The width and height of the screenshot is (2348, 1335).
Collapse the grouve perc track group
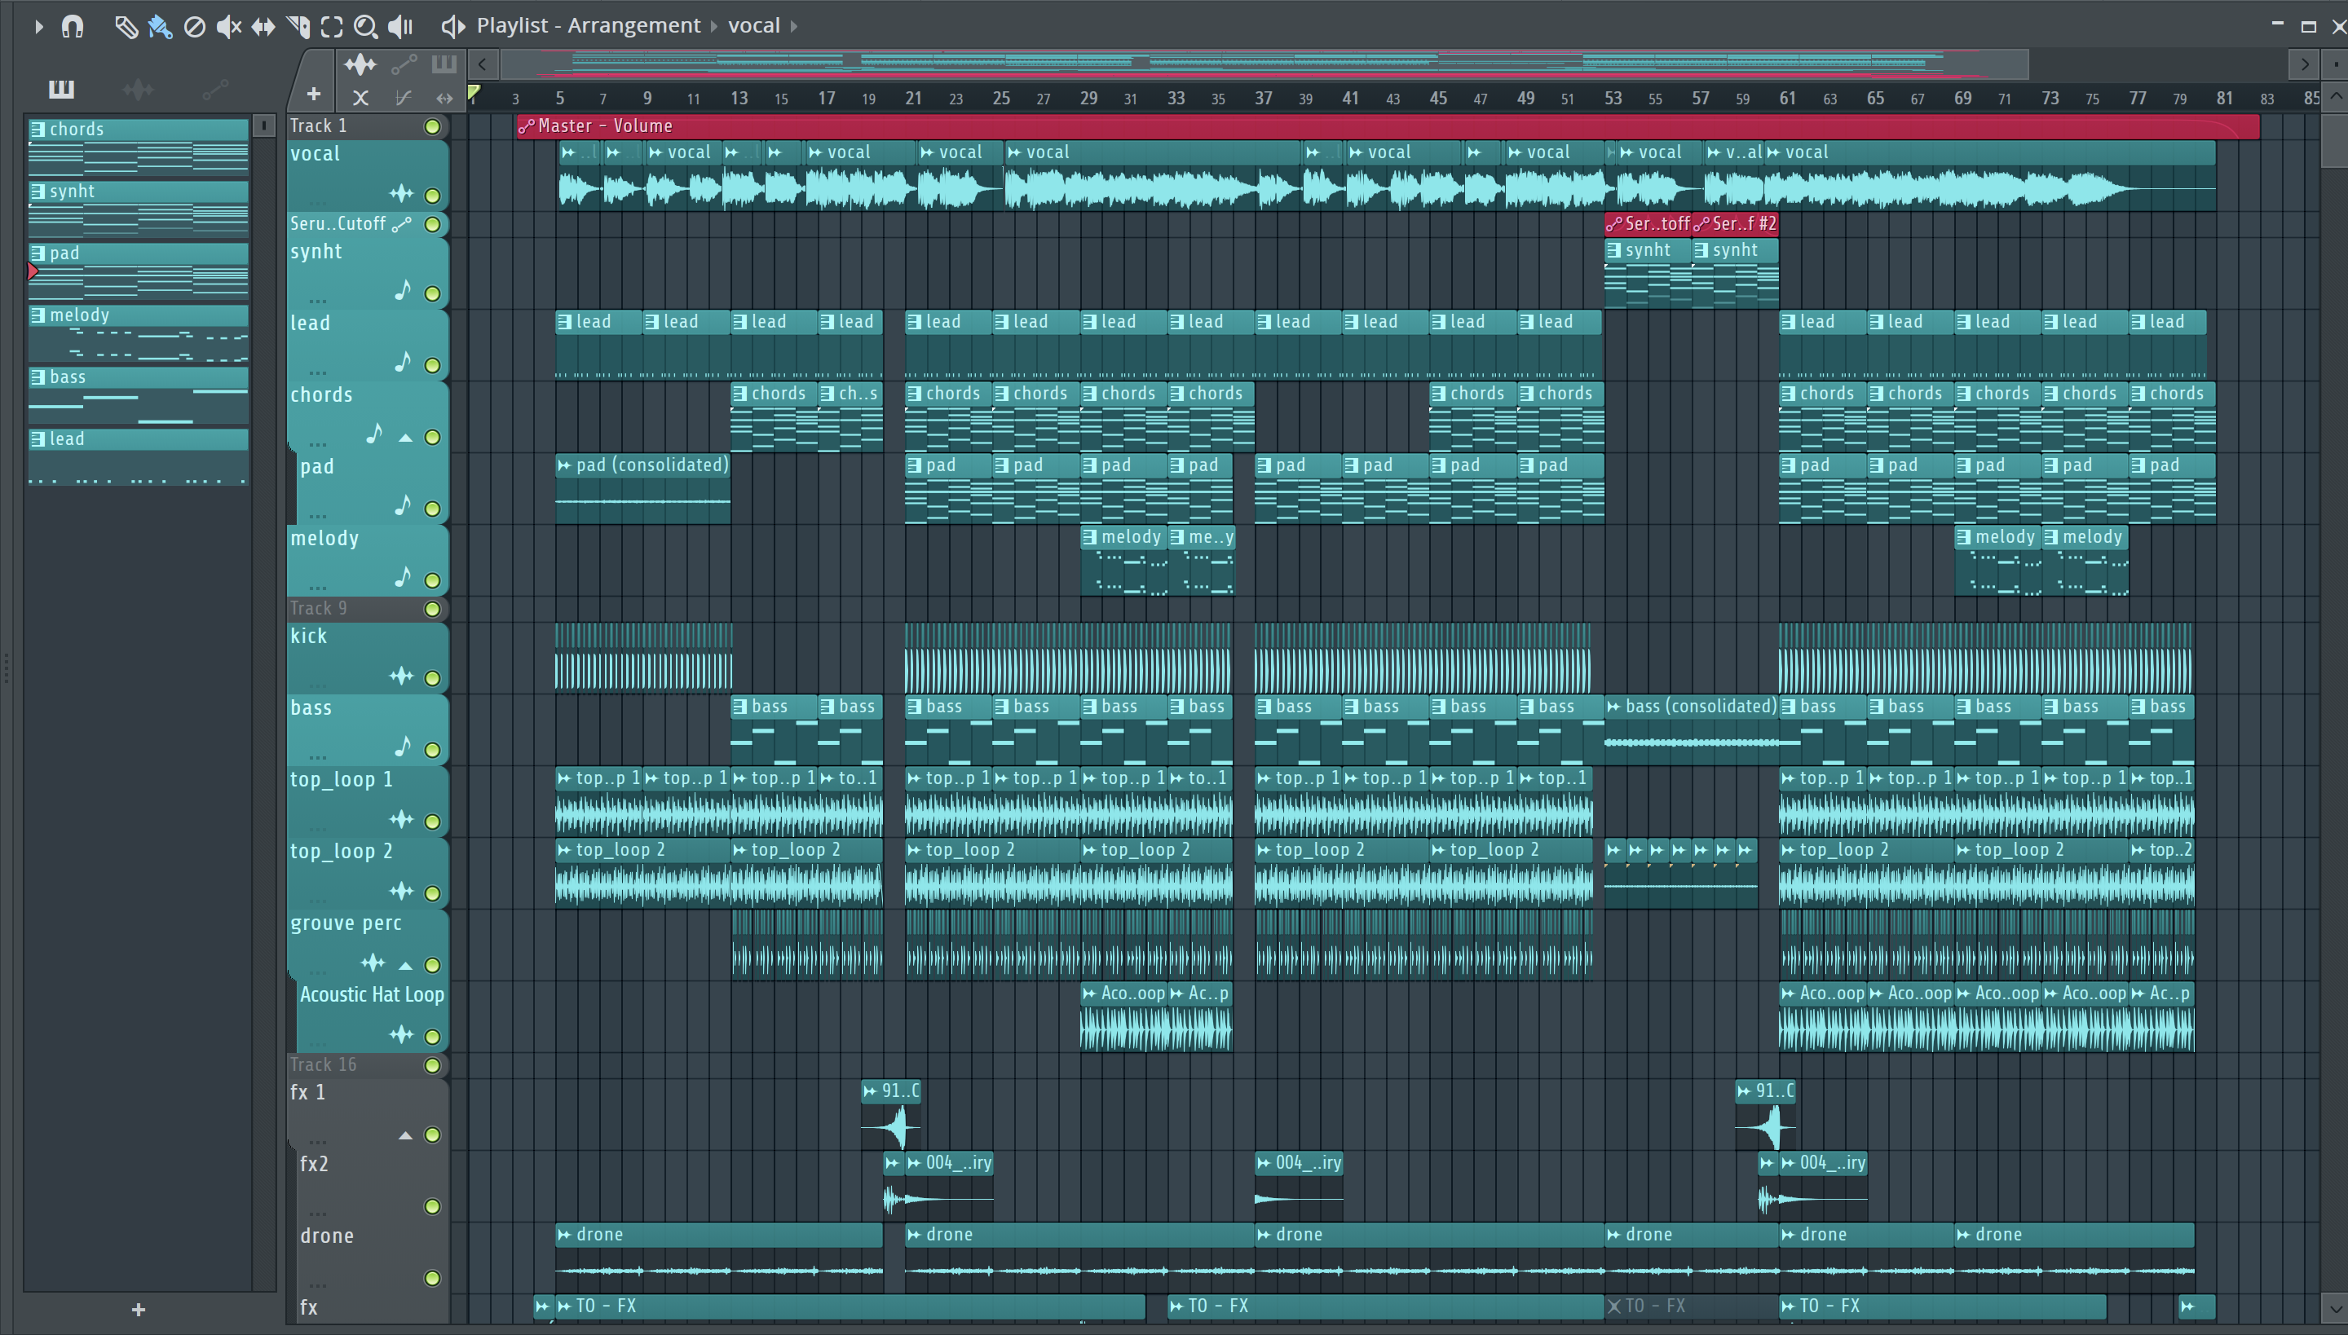tap(405, 966)
